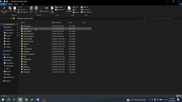The height and width of the screenshot is (102, 182).
Task: Open Discord from the taskbar
Action: click(38, 99)
